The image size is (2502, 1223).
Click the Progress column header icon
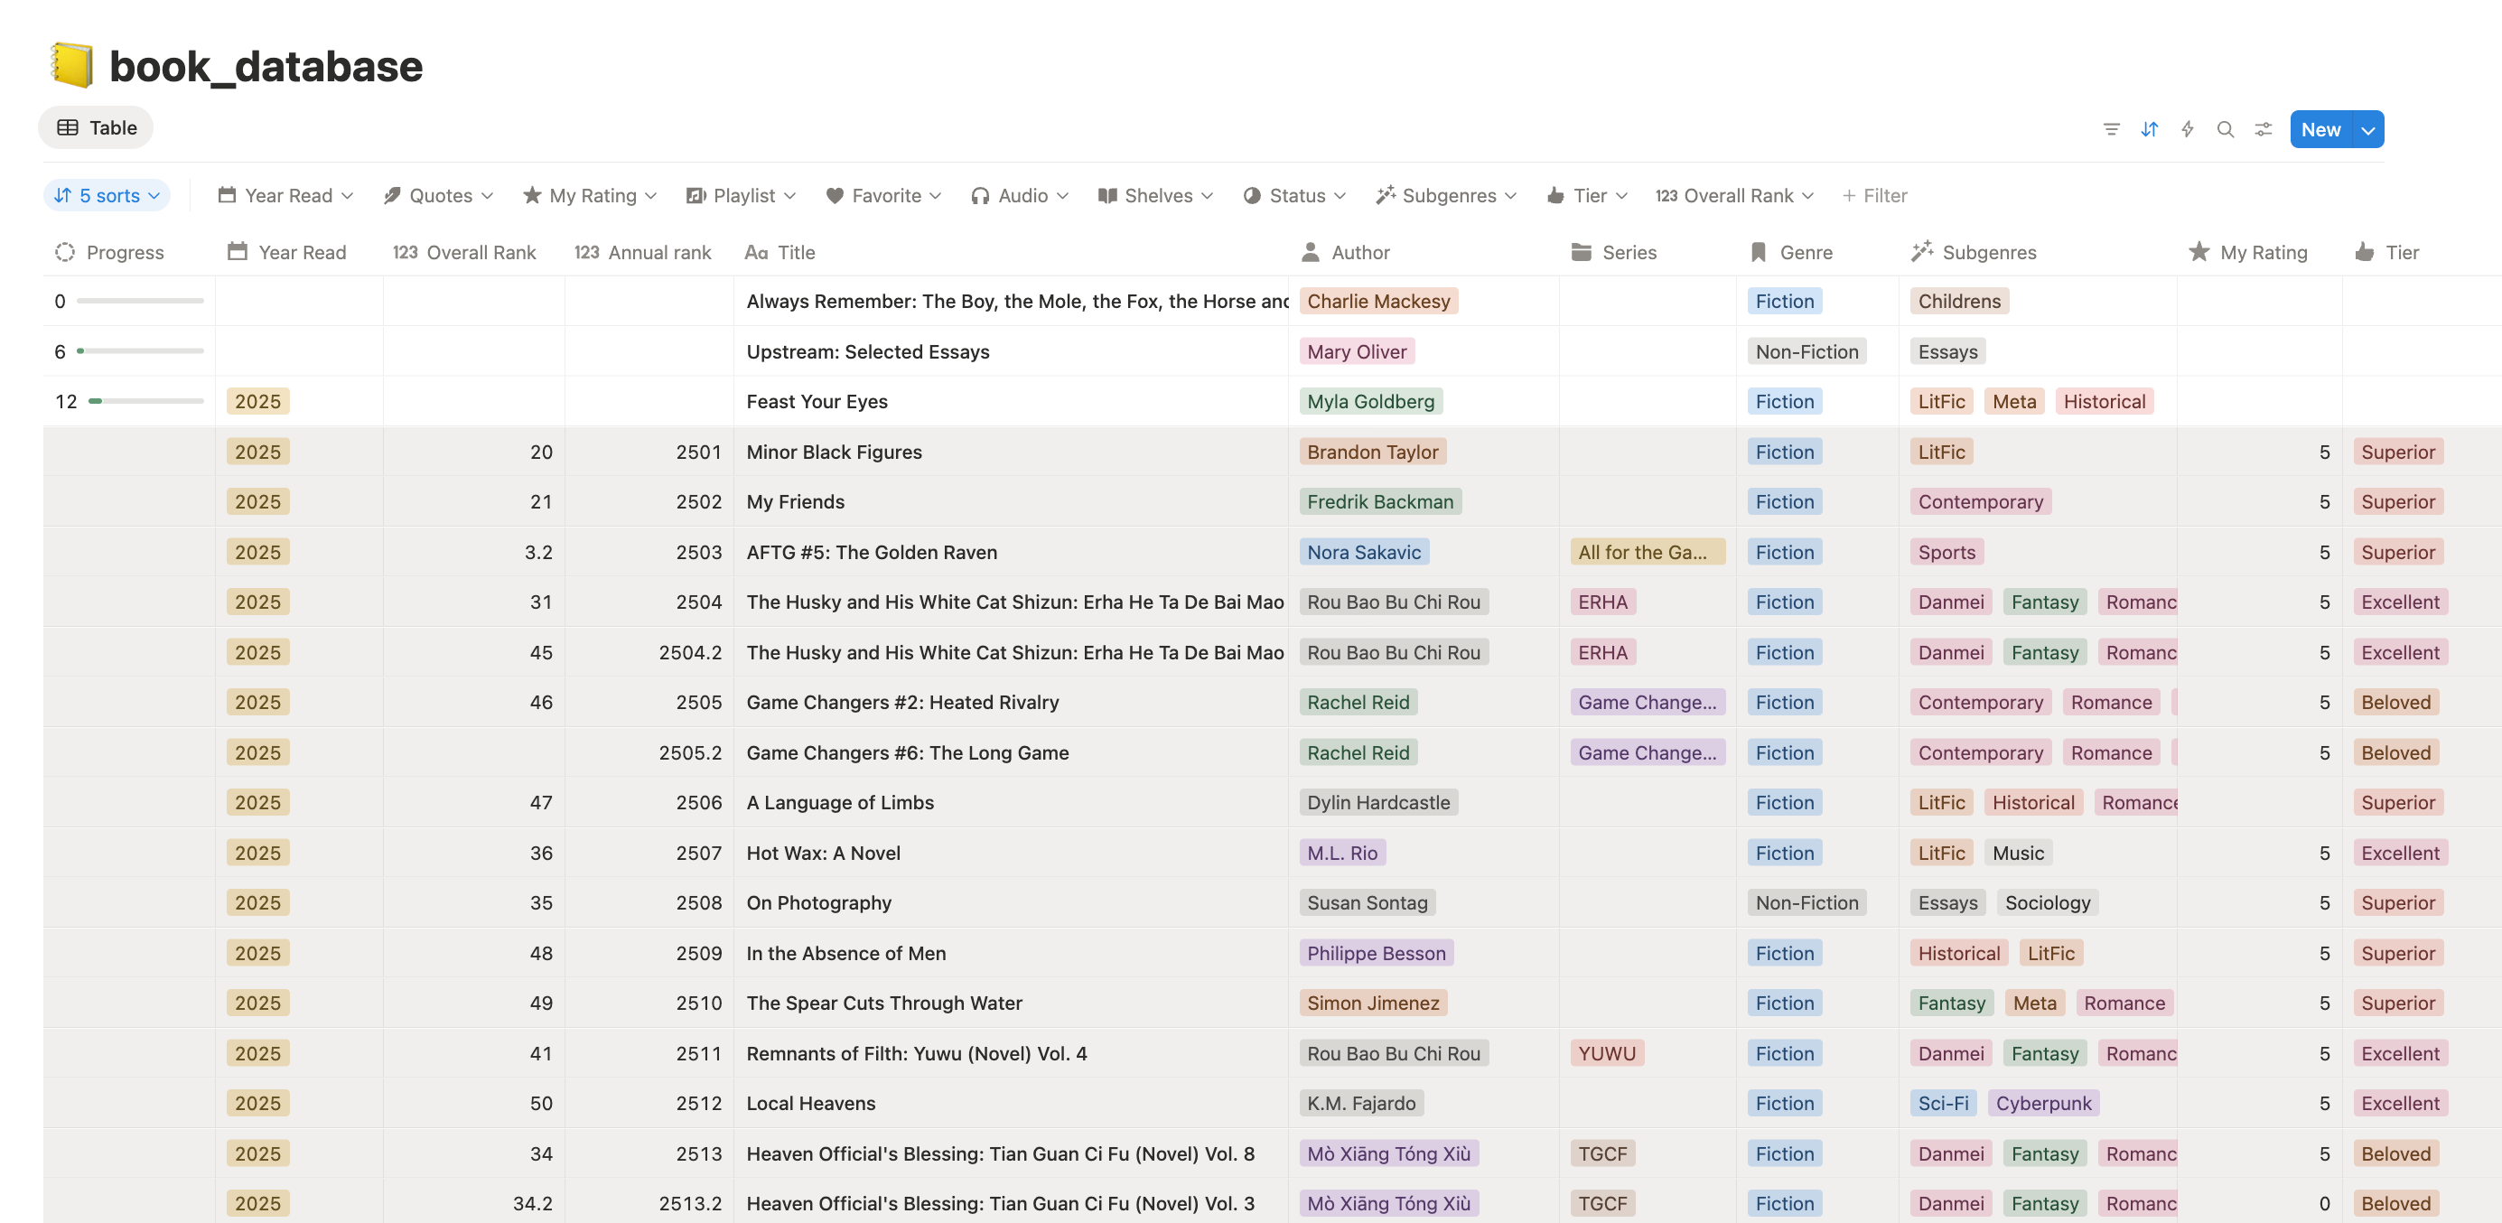[65, 253]
